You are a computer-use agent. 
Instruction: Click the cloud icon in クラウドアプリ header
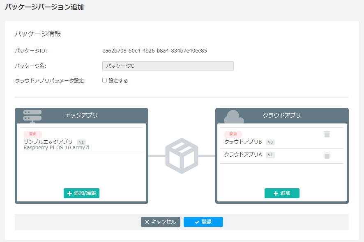tap(234, 117)
